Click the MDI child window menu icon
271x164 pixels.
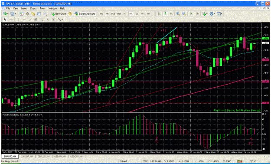click(3, 8)
